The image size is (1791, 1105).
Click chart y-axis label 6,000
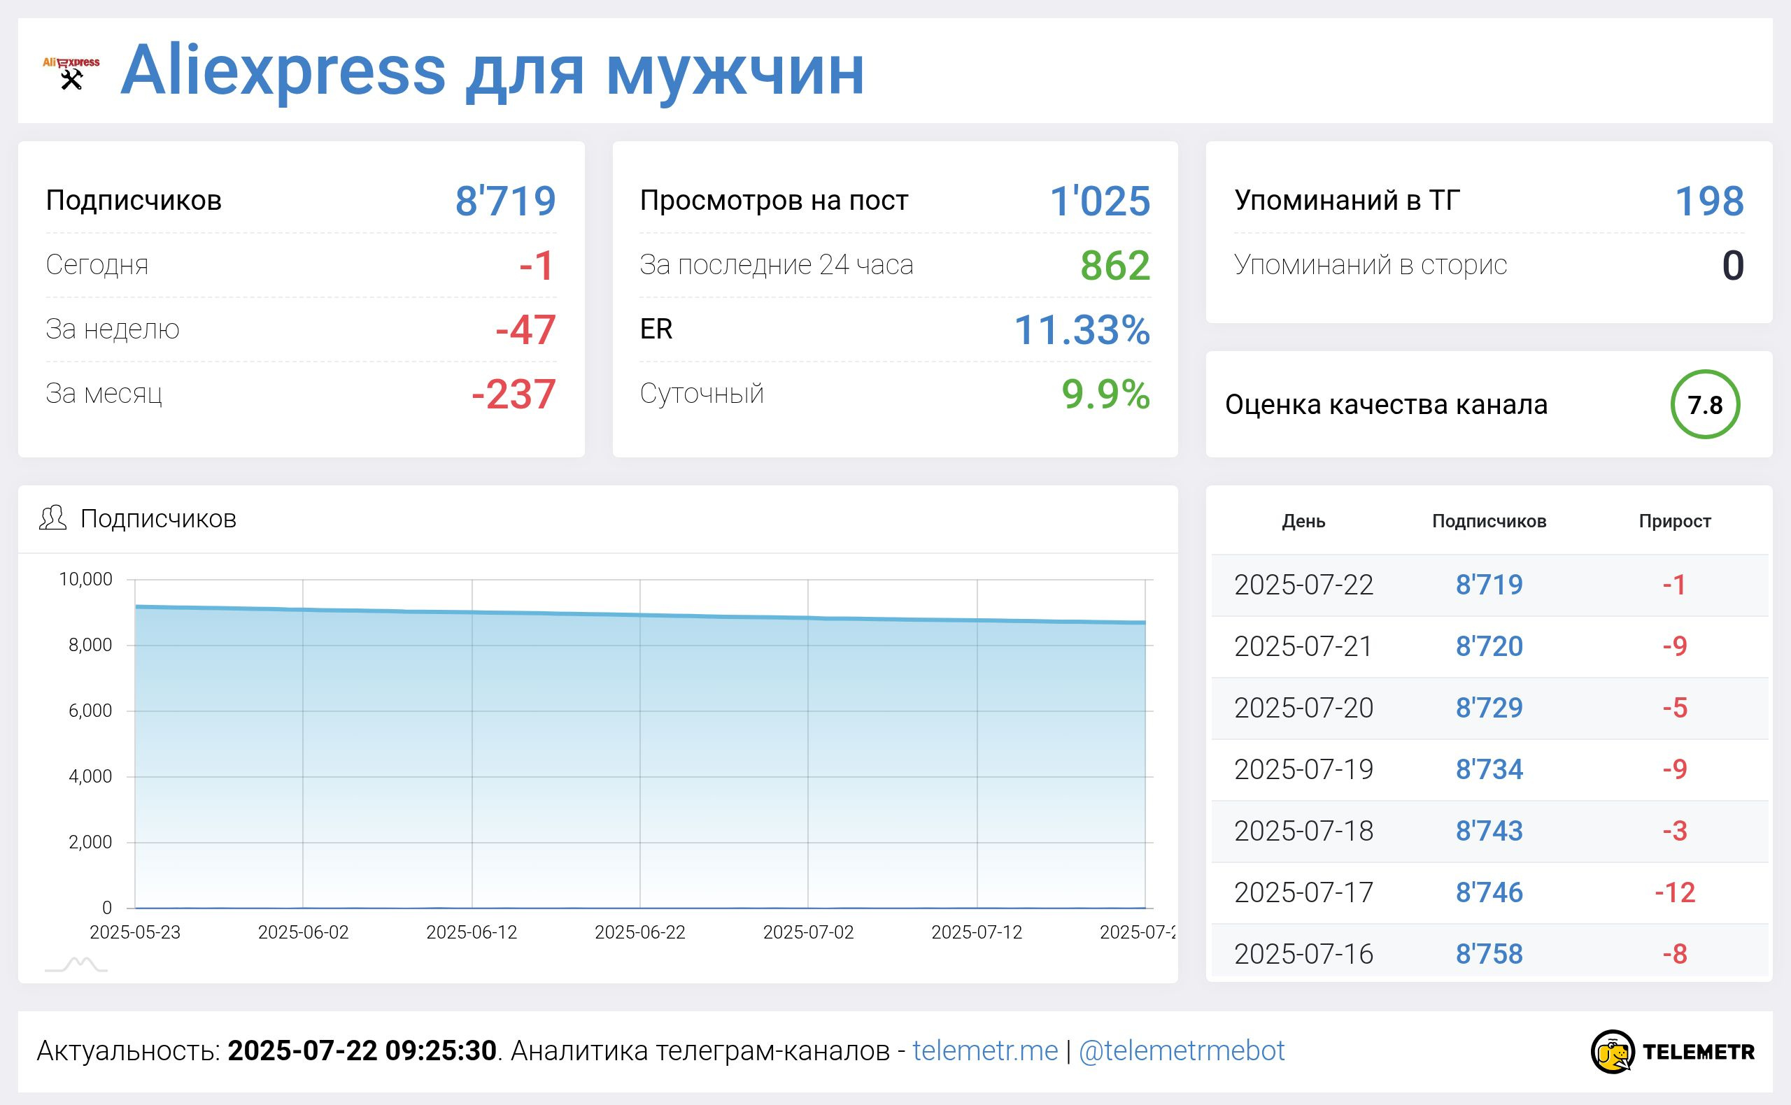[90, 711]
